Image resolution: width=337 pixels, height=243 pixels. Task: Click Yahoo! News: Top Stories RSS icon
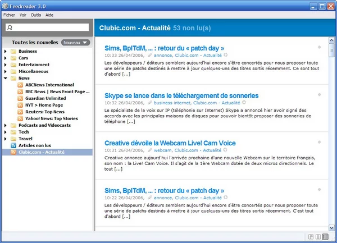pyautogui.click(x=20, y=118)
